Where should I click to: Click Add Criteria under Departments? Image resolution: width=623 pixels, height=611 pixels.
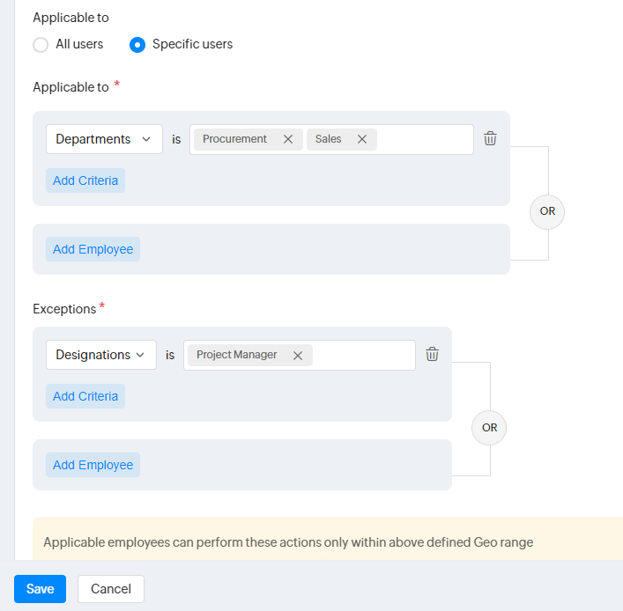[85, 180]
